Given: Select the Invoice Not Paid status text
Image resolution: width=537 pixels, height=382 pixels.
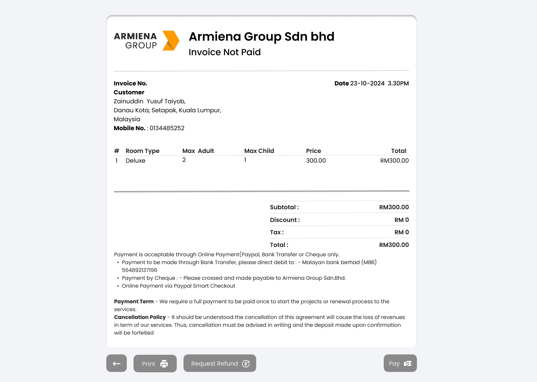Looking at the screenshot, I should [224, 52].
